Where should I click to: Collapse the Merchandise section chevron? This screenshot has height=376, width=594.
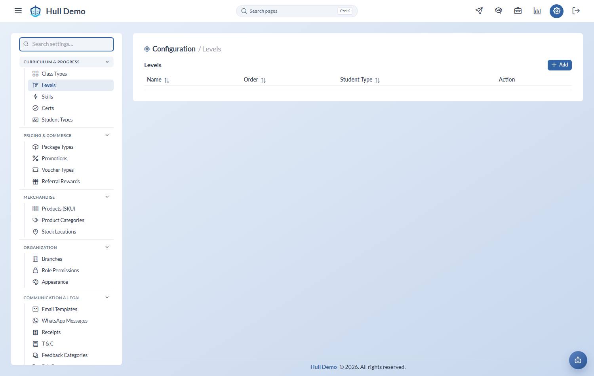(107, 197)
